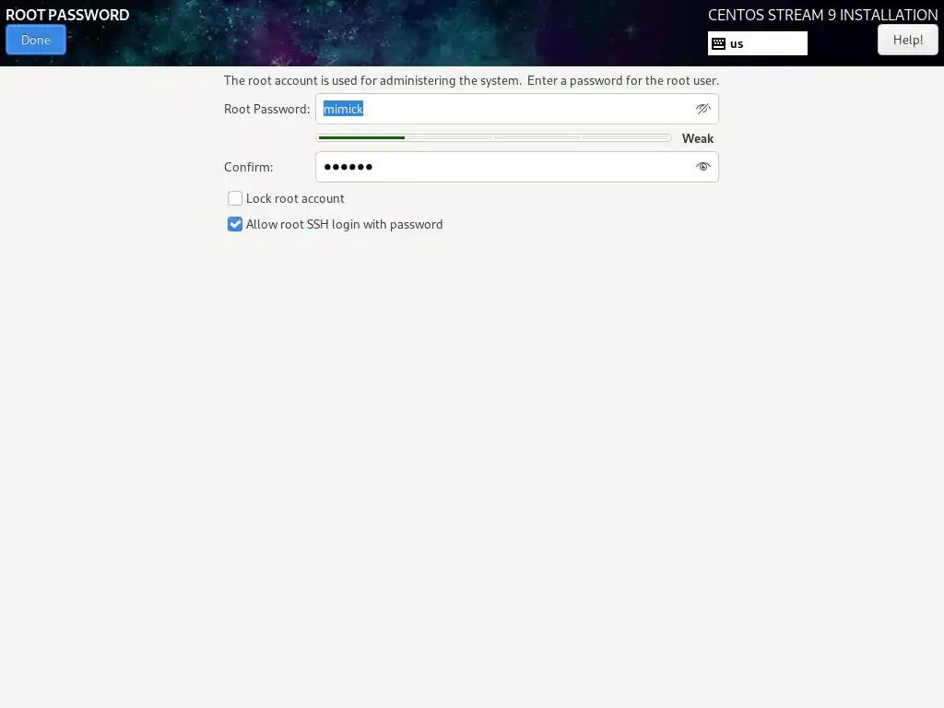The image size is (944, 708).
Task: Click CENTOS STREAM 9 INSTALLATION heading
Action: click(822, 15)
